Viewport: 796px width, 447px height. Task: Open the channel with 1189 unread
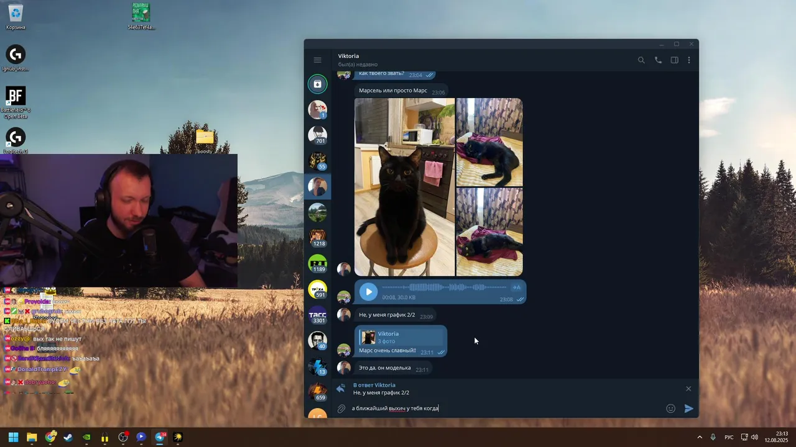click(x=317, y=264)
